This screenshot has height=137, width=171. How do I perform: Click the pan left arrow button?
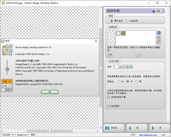tap(3, 49)
